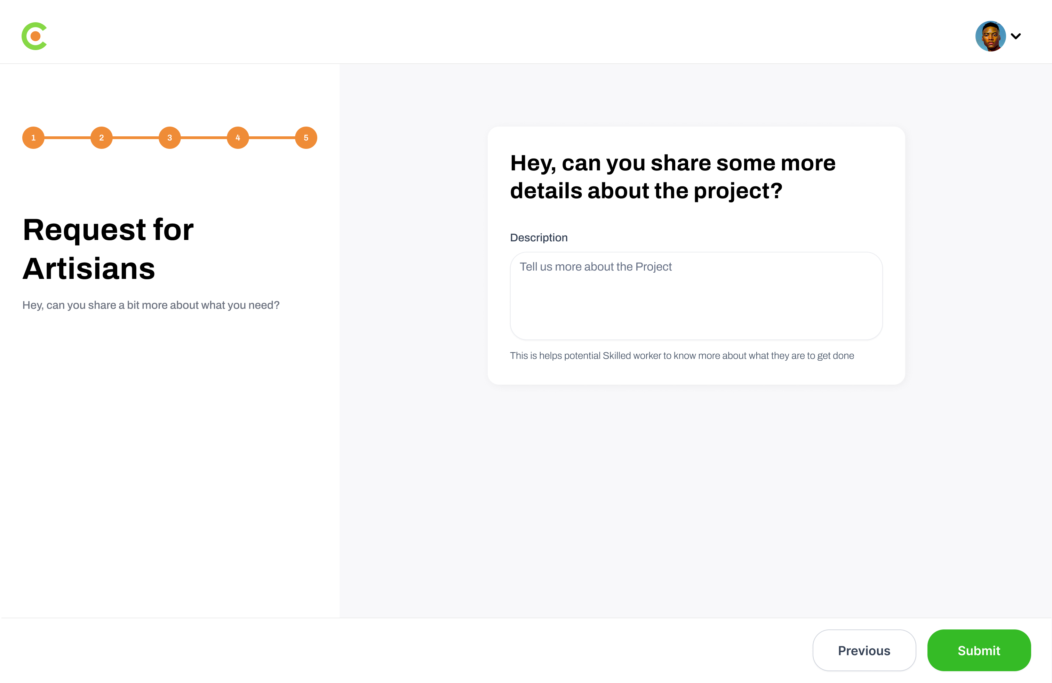The width and height of the screenshot is (1052, 683).
Task: Submit the artisan request
Action: tap(979, 650)
